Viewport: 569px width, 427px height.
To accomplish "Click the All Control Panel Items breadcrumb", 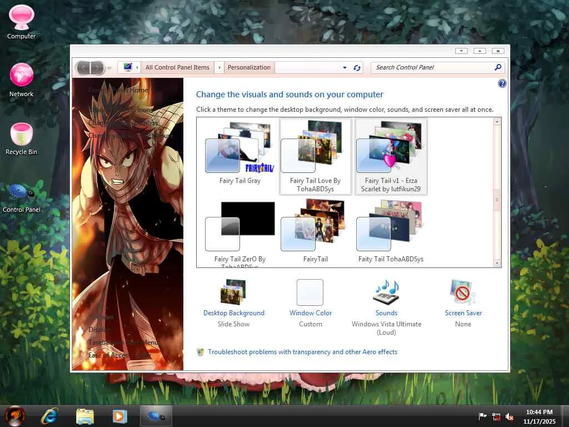I will (x=177, y=67).
